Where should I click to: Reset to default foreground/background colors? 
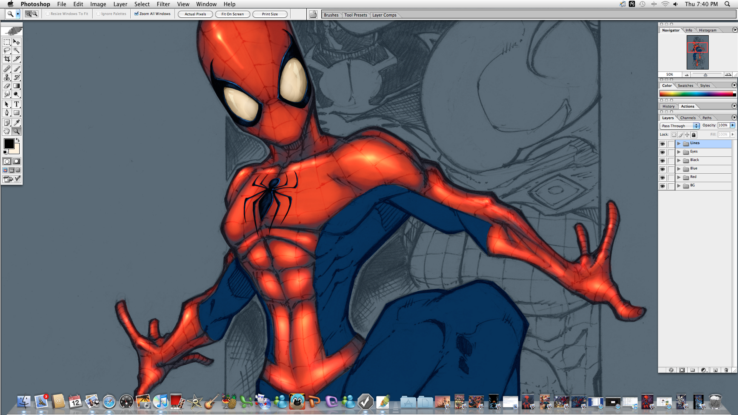(x=5, y=153)
